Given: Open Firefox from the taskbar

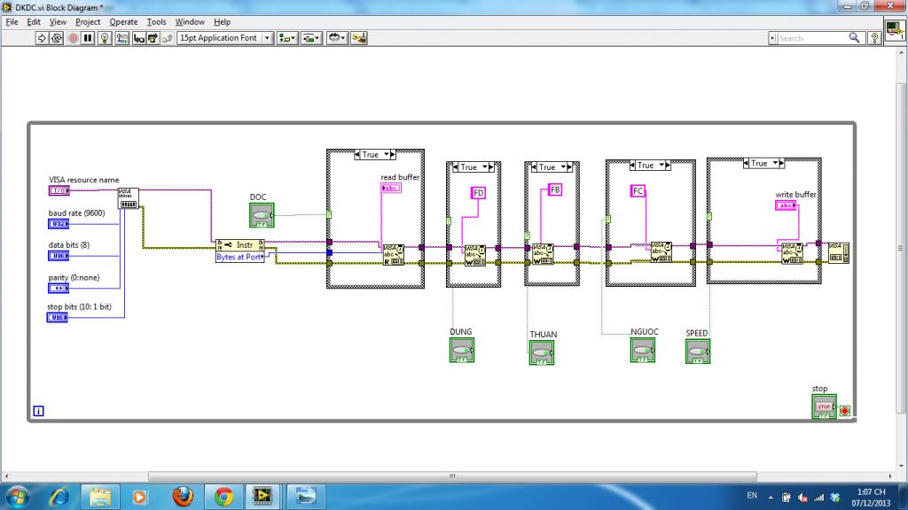Looking at the screenshot, I should click(x=183, y=496).
